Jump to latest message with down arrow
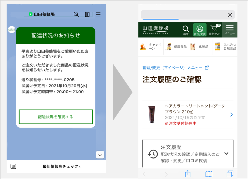248x179 pixels. point(100,155)
